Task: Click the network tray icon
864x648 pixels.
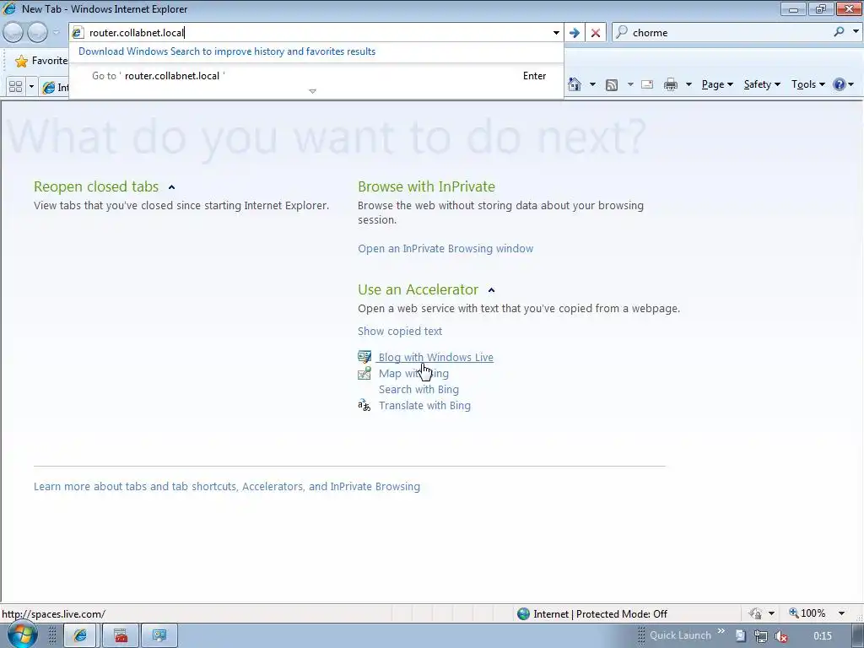Action: point(760,636)
